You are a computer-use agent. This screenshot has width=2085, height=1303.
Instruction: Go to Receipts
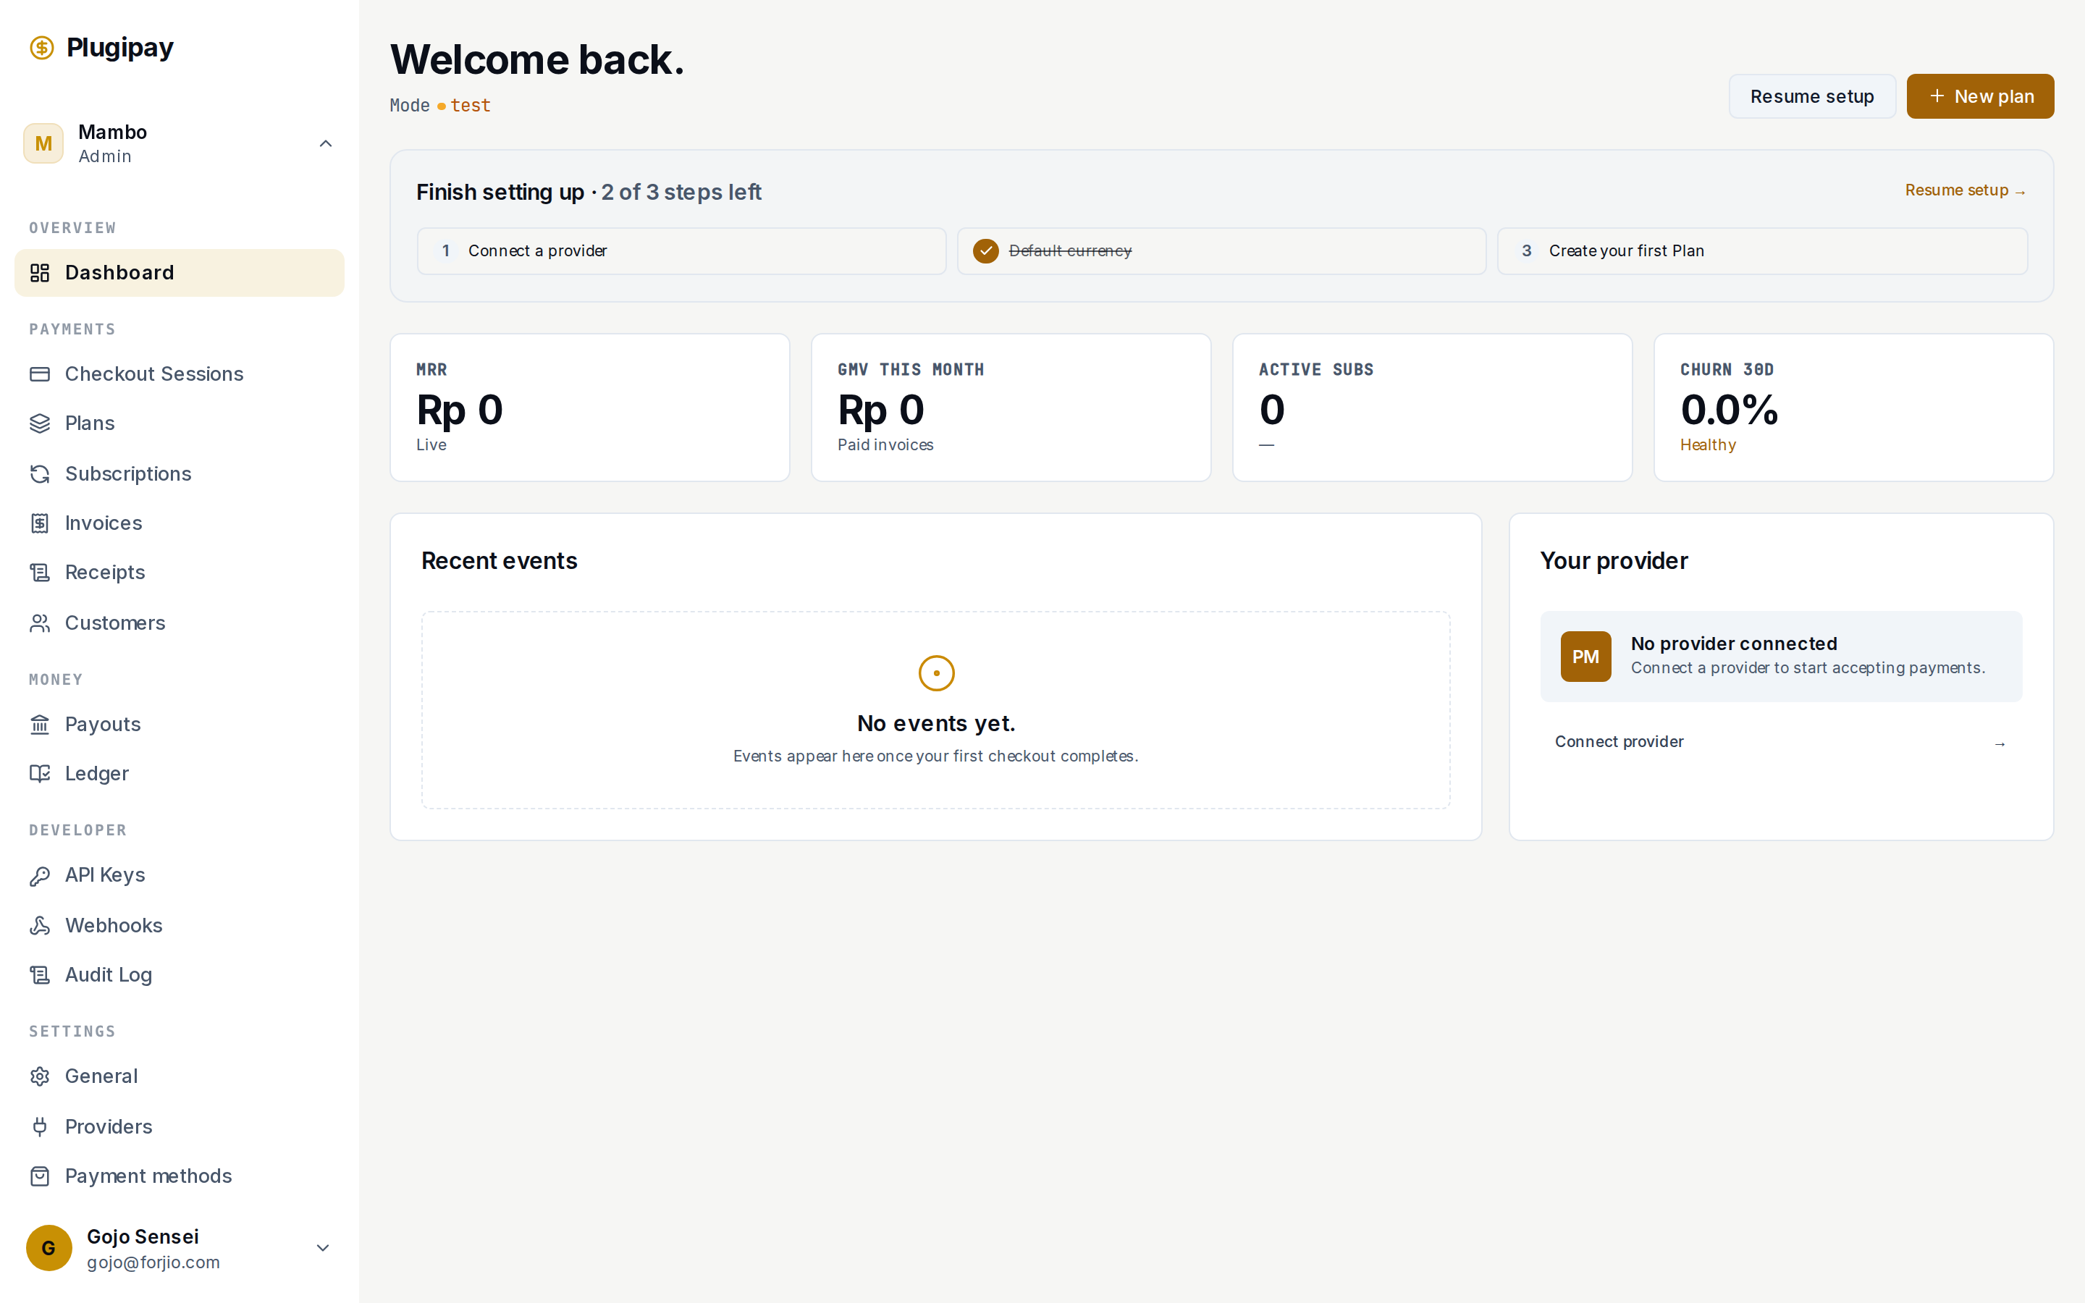(x=180, y=572)
